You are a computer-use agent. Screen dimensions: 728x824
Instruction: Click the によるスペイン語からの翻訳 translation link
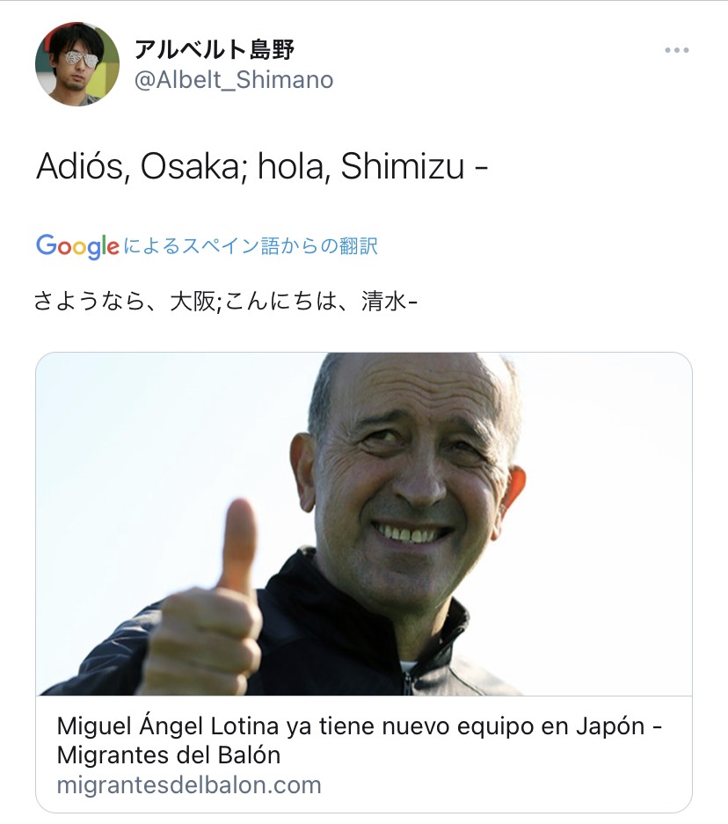(x=251, y=246)
